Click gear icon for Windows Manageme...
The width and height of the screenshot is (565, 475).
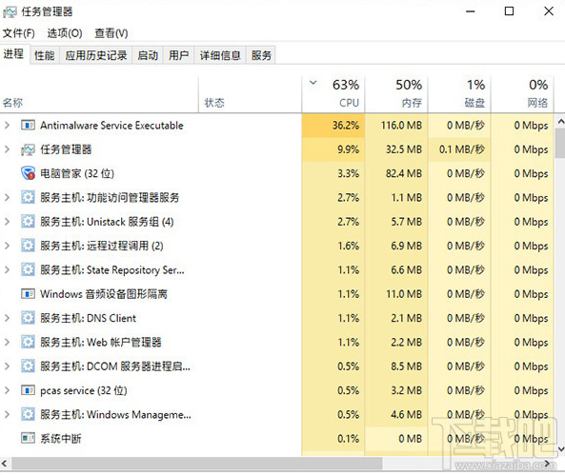[28, 414]
